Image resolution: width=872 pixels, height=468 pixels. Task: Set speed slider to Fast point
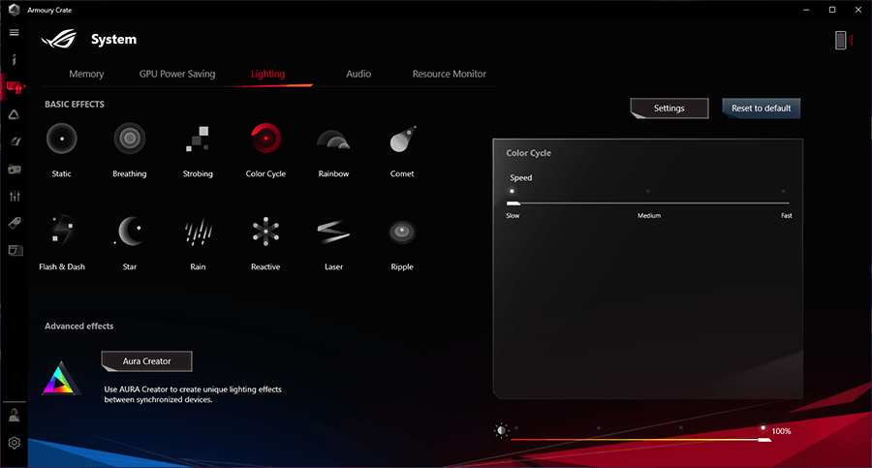tap(784, 192)
